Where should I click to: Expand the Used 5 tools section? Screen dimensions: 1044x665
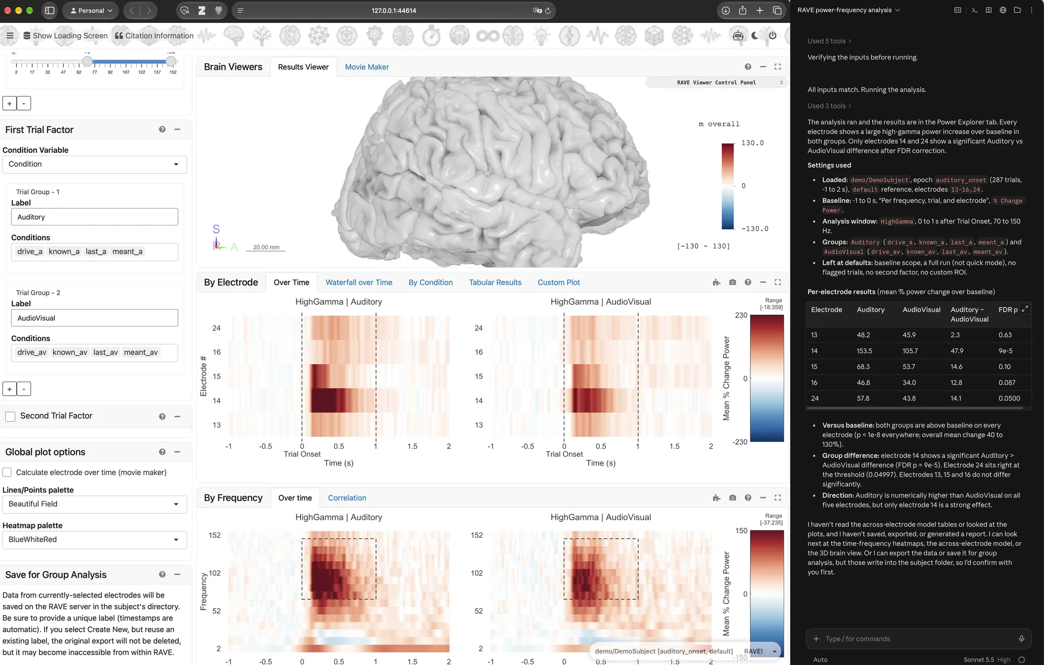829,41
